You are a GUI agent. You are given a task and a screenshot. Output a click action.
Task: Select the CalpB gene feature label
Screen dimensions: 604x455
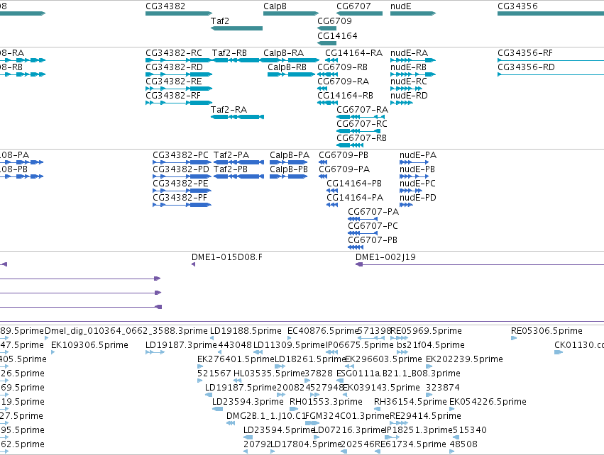275,6
